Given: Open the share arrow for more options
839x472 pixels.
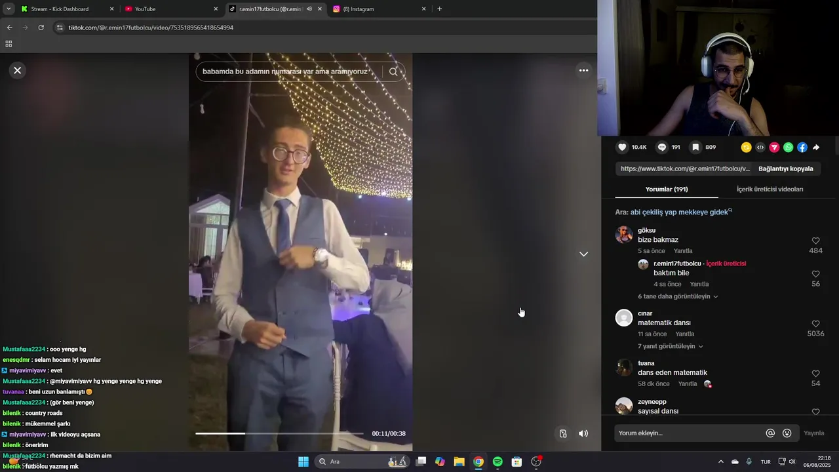Looking at the screenshot, I should point(816,147).
